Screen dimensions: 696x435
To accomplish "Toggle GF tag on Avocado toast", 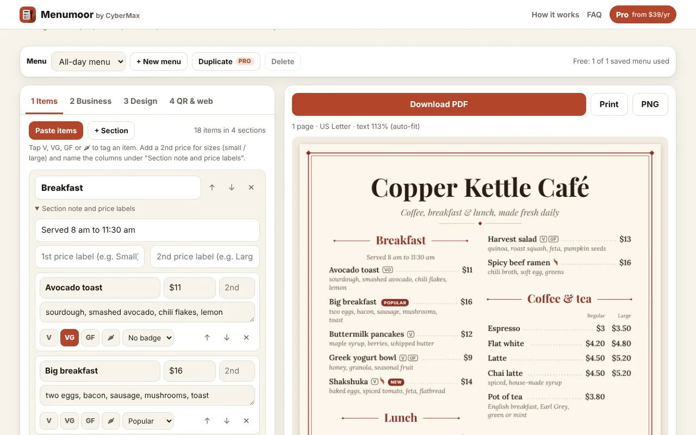I will pos(90,338).
